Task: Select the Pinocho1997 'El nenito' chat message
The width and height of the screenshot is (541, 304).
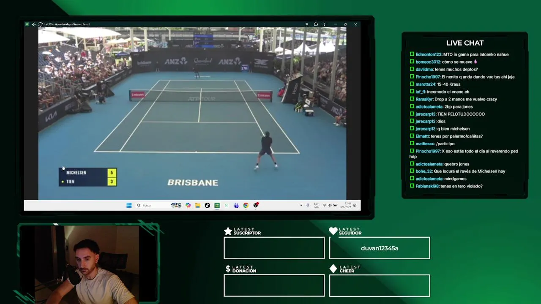Action: (x=462, y=77)
